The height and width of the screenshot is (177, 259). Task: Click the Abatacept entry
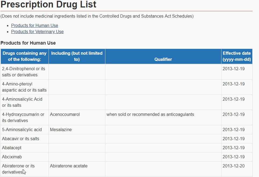[x=11, y=148]
